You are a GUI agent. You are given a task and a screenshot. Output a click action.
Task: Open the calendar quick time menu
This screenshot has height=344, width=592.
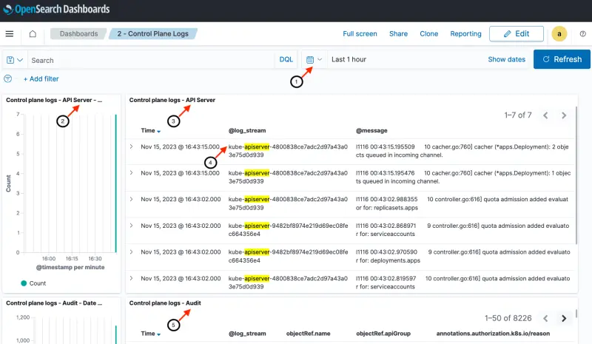(314, 59)
